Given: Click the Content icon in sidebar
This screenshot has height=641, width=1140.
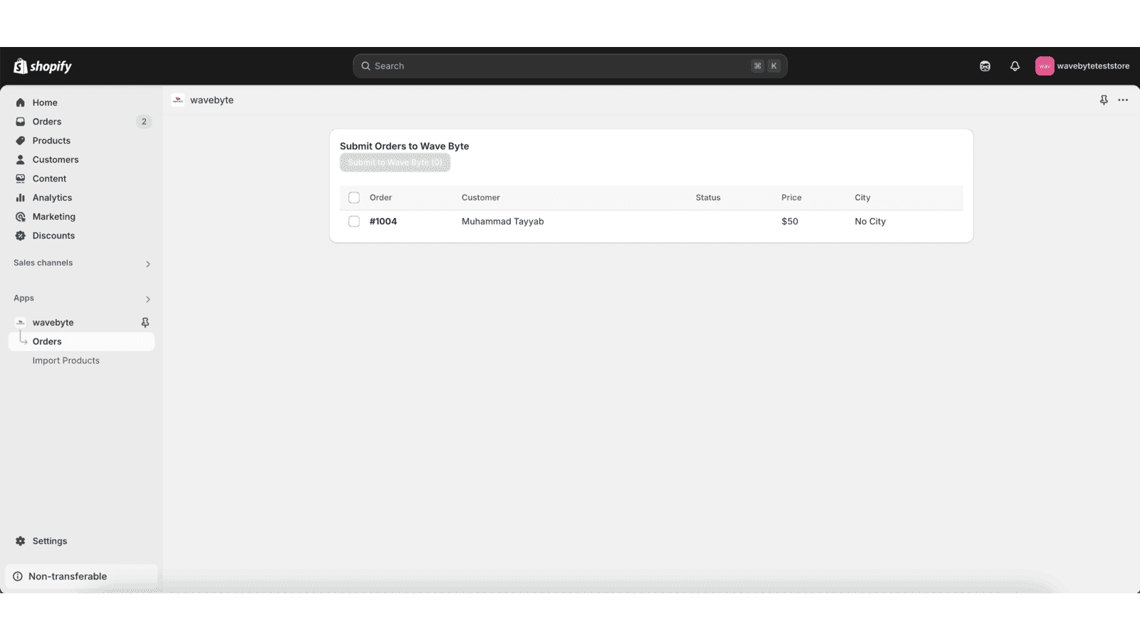Looking at the screenshot, I should [x=21, y=179].
